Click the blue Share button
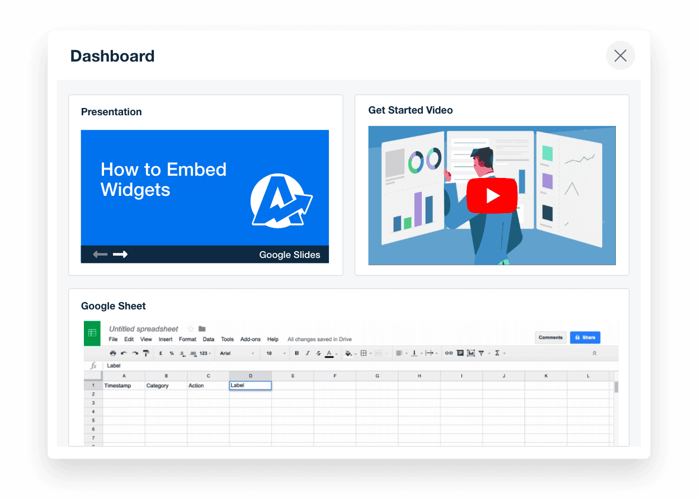698x498 pixels. (585, 337)
